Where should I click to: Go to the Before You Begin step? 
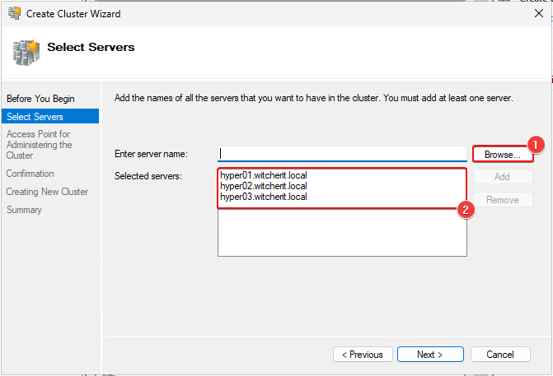(36, 99)
